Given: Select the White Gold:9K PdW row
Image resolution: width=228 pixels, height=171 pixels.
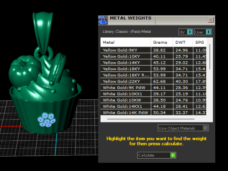Looking at the screenshot, I should [153, 88].
